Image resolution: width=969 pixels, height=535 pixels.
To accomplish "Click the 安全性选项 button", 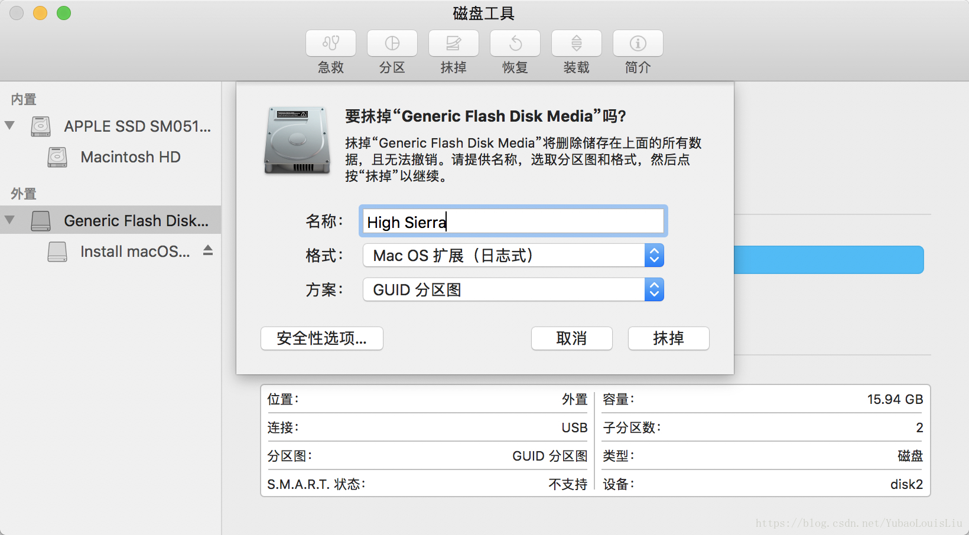I will (x=322, y=338).
